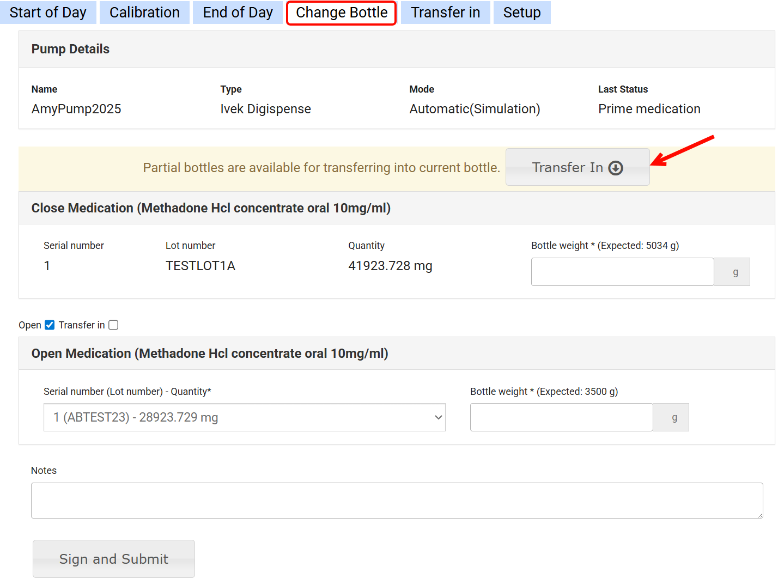This screenshot has height=579, width=778.
Task: Go to the End of Day tab
Action: click(x=238, y=13)
